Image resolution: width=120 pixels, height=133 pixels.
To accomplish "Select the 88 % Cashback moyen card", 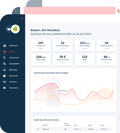I will [x=107, y=59].
